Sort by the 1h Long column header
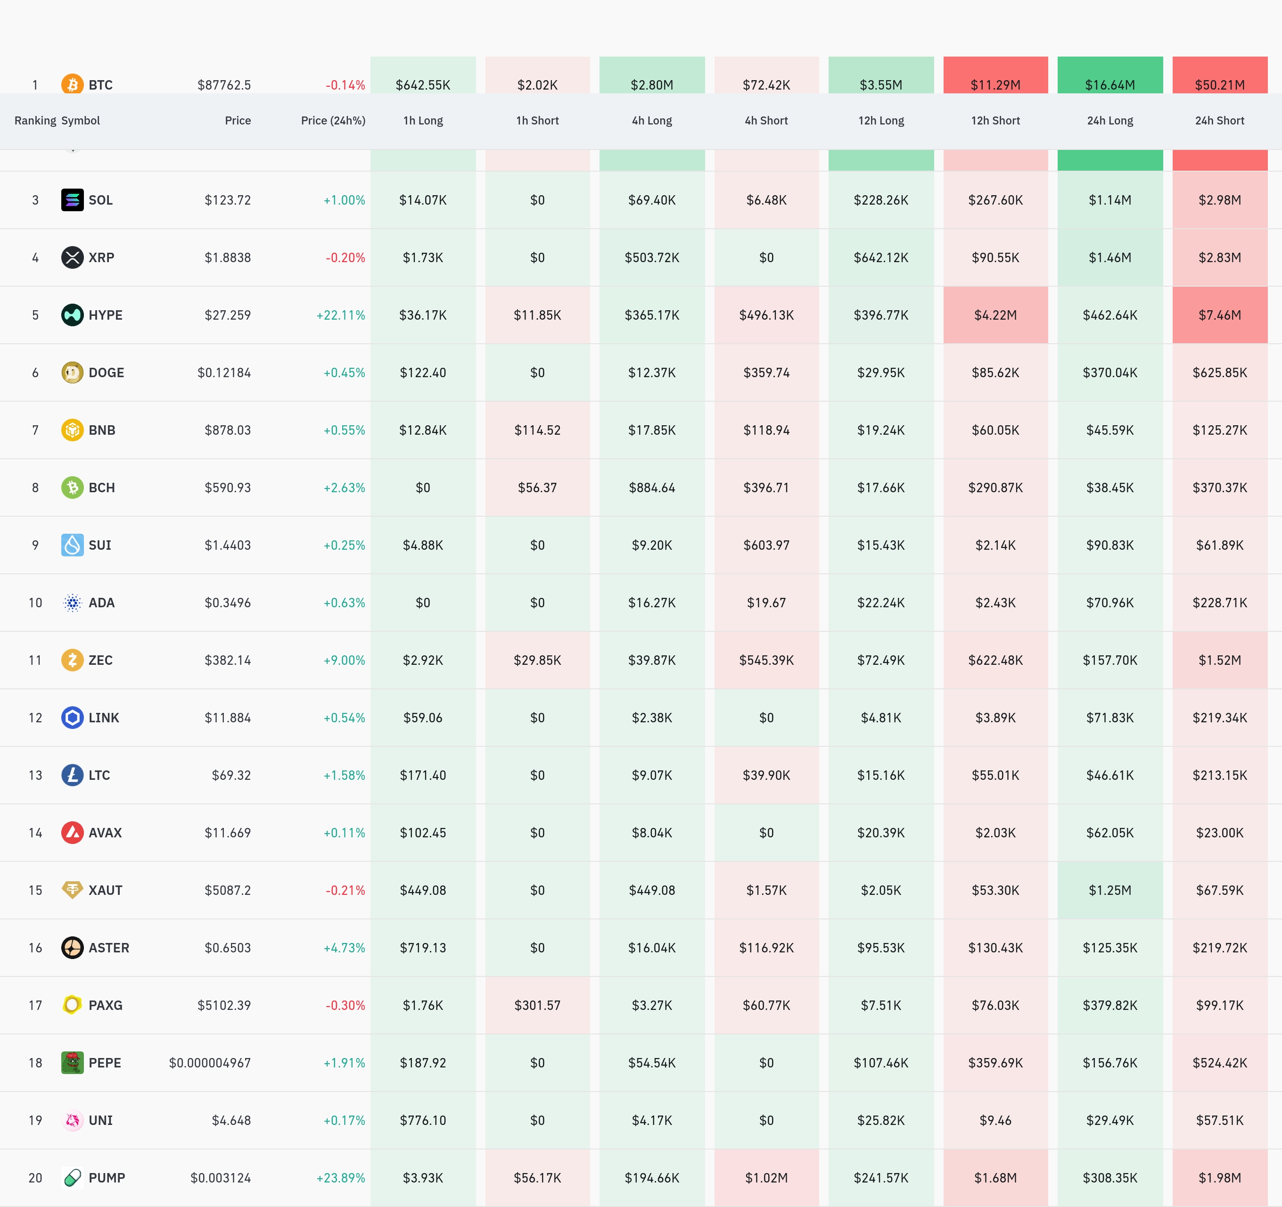 coord(423,121)
